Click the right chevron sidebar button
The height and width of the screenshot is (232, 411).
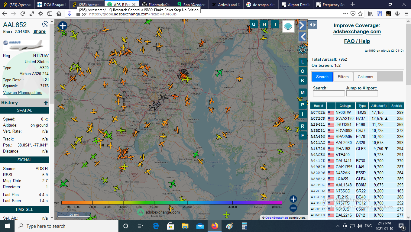(302, 25)
